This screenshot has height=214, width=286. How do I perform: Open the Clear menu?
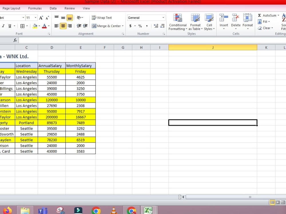(x=265, y=28)
